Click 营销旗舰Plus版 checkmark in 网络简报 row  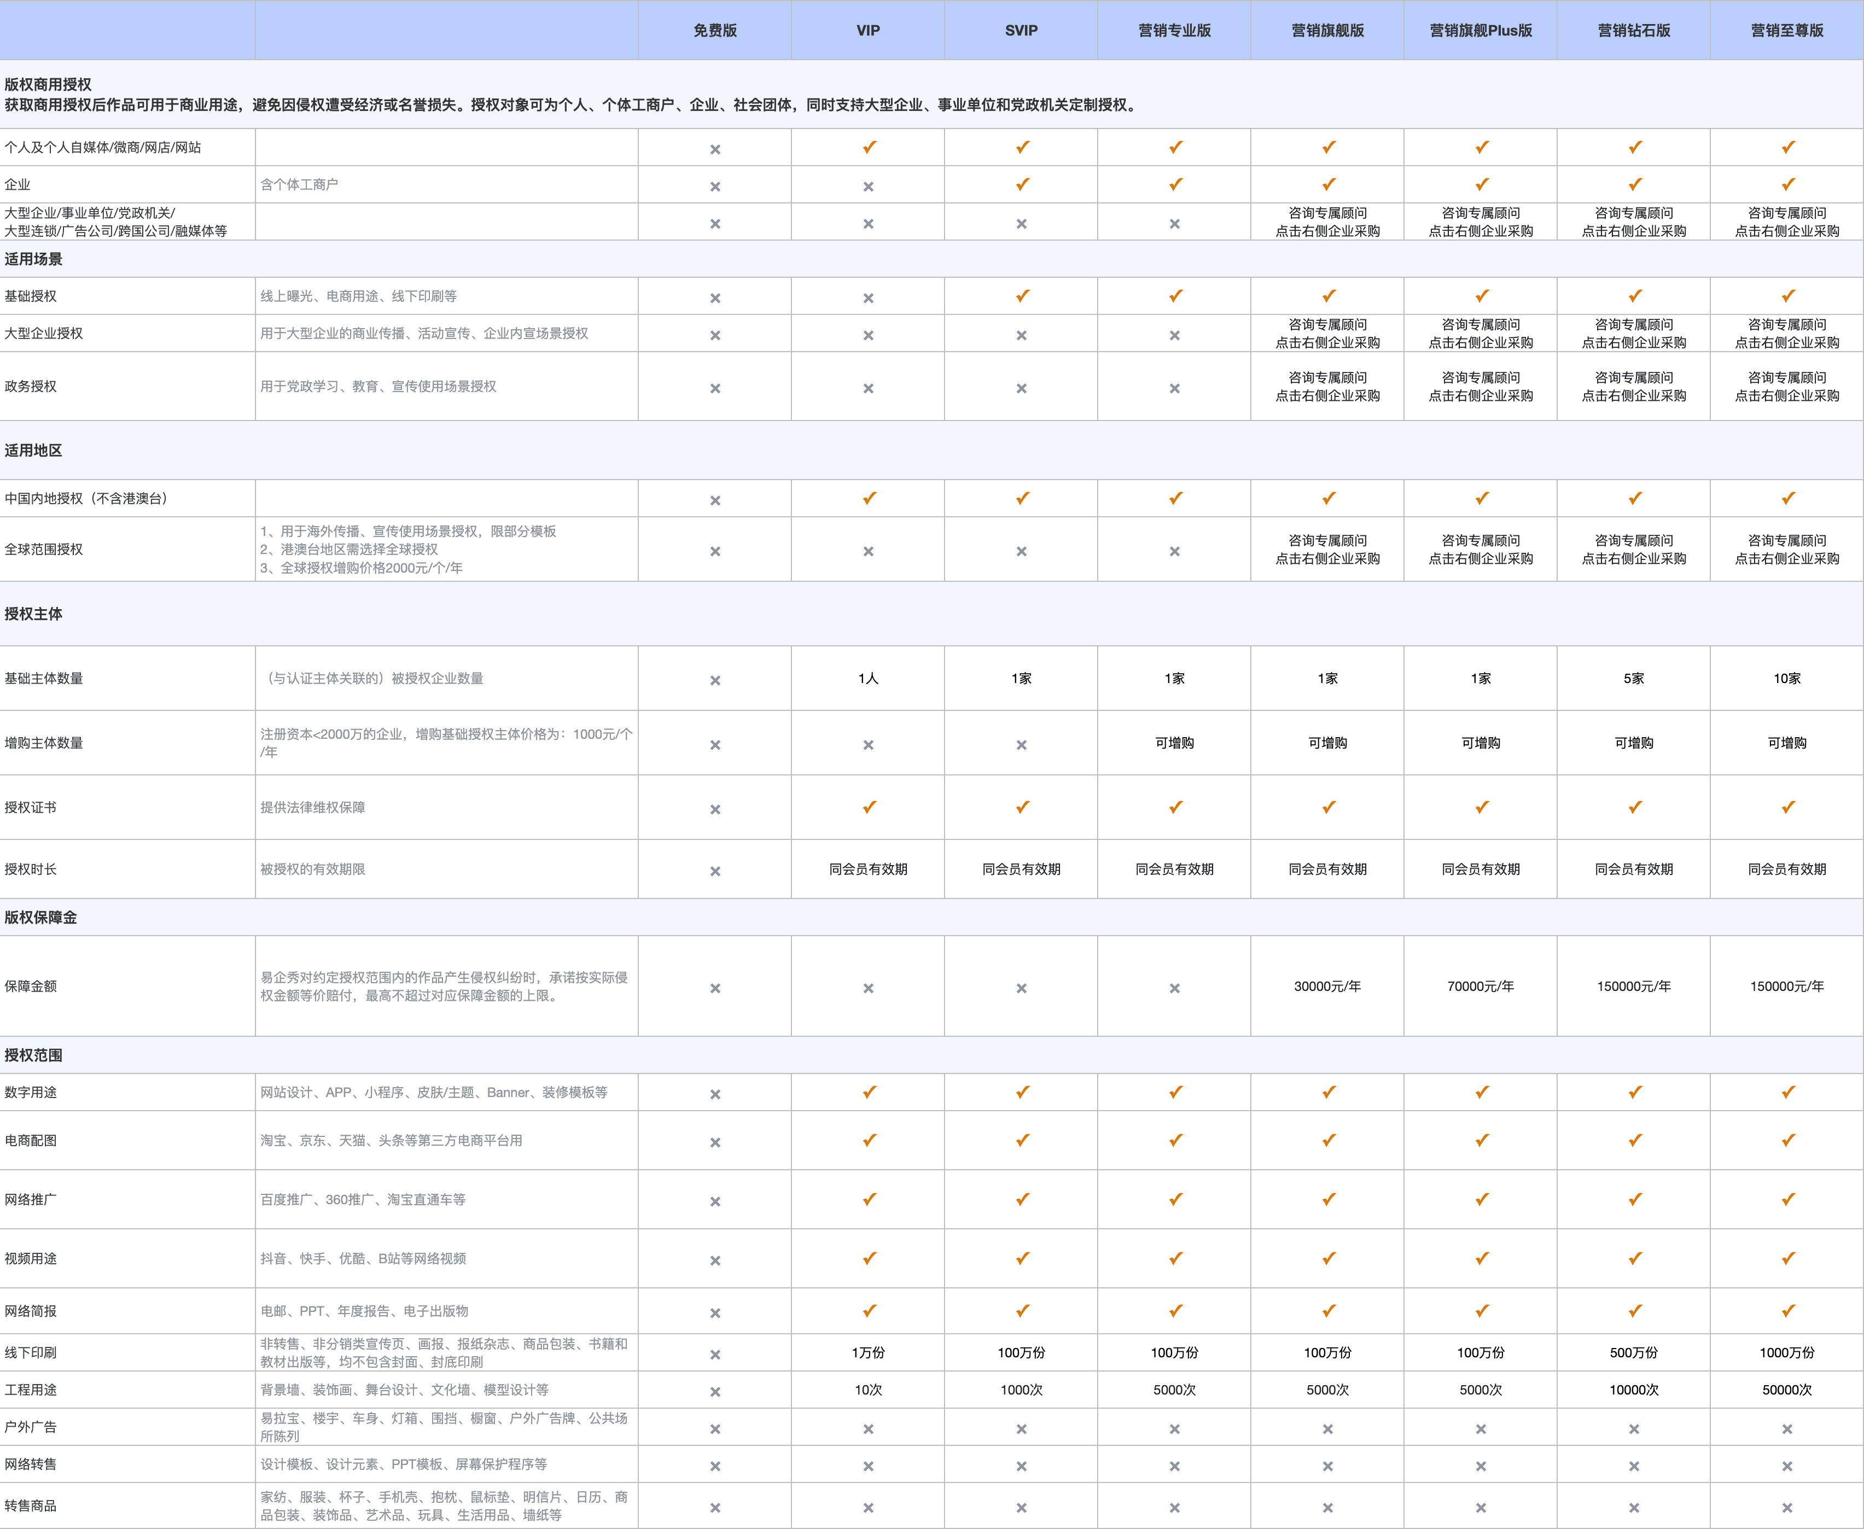pos(1482,1311)
